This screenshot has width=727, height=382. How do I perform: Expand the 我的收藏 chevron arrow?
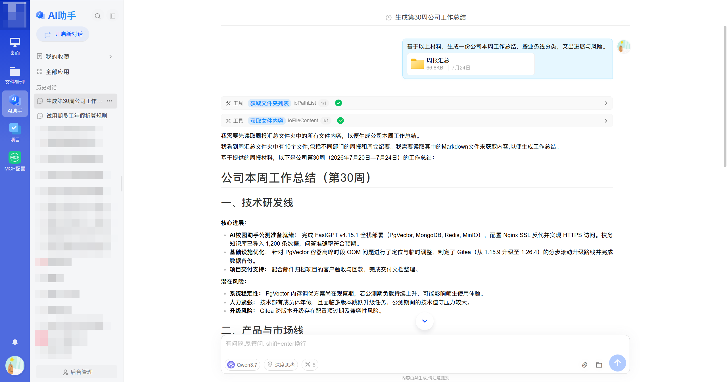pos(110,57)
